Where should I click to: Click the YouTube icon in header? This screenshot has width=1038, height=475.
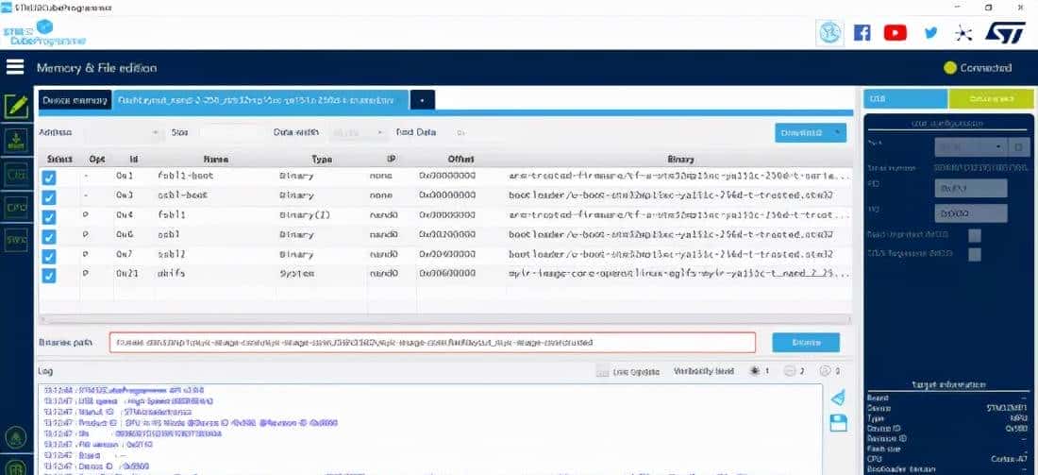(x=895, y=32)
